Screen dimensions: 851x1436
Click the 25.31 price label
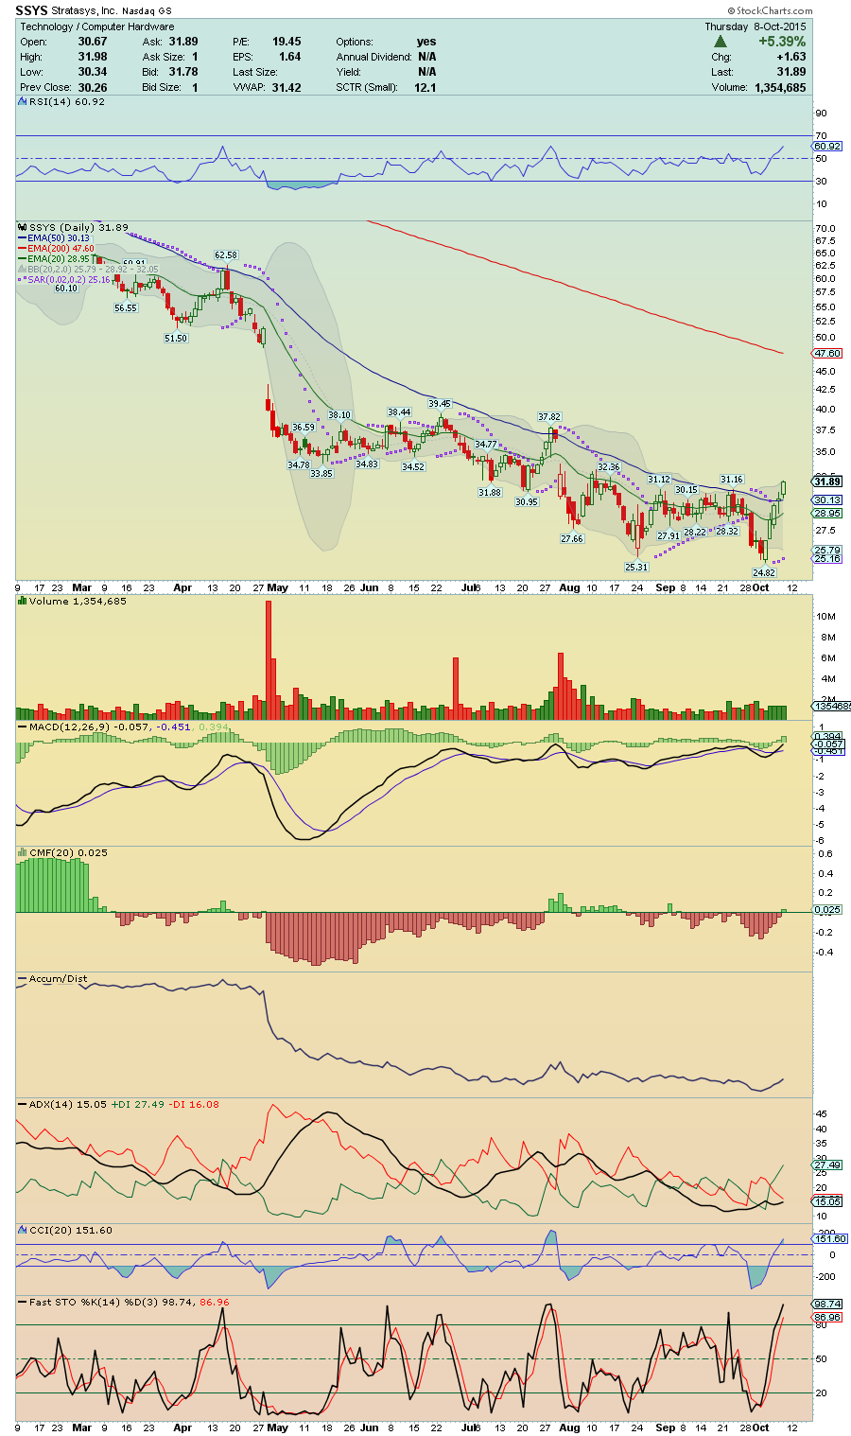click(636, 567)
